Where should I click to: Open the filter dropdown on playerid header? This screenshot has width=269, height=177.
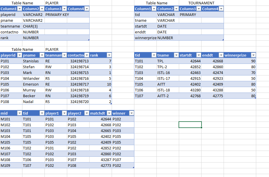point(19,55)
